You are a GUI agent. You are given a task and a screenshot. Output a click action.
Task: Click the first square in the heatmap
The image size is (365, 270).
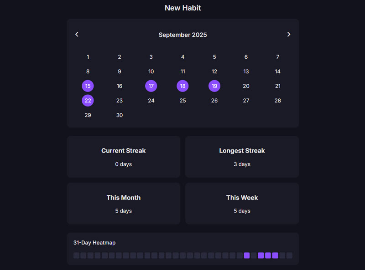(x=76, y=255)
